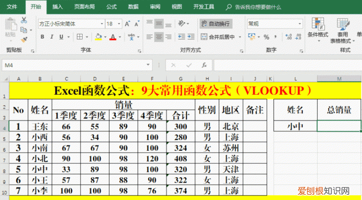Apply middle vertical alignment
The width and height of the screenshot is (362, 200).
click(159, 24)
